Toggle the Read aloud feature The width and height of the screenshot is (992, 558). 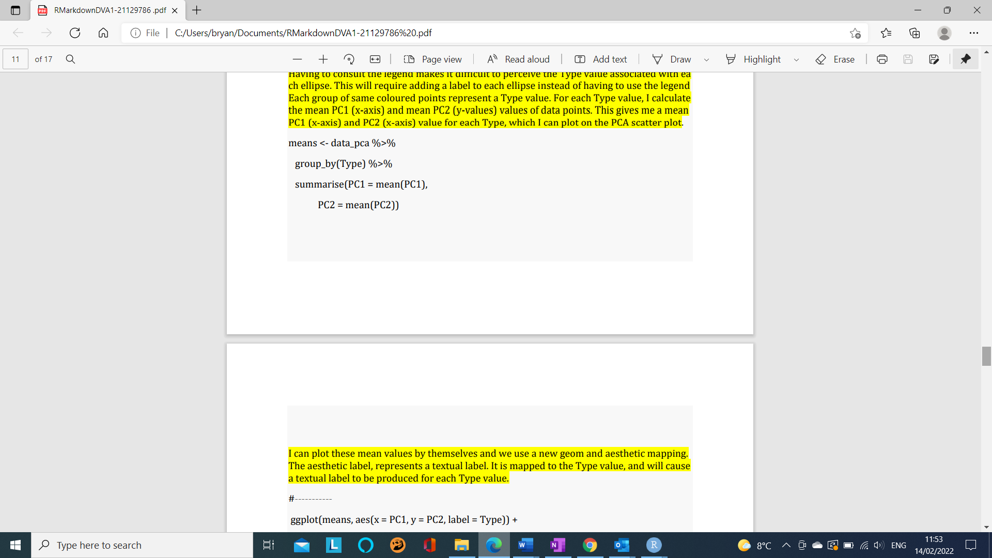click(x=518, y=59)
